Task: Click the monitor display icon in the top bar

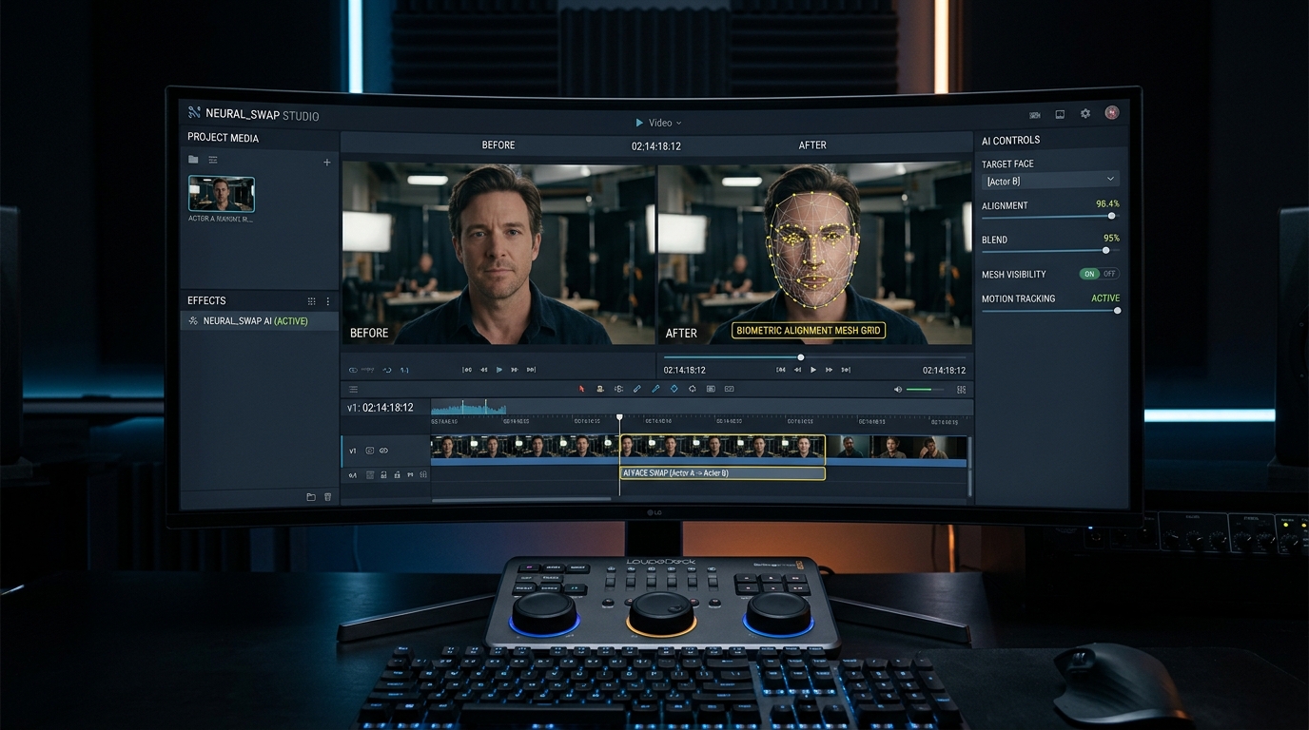Action: pyautogui.click(x=1060, y=114)
